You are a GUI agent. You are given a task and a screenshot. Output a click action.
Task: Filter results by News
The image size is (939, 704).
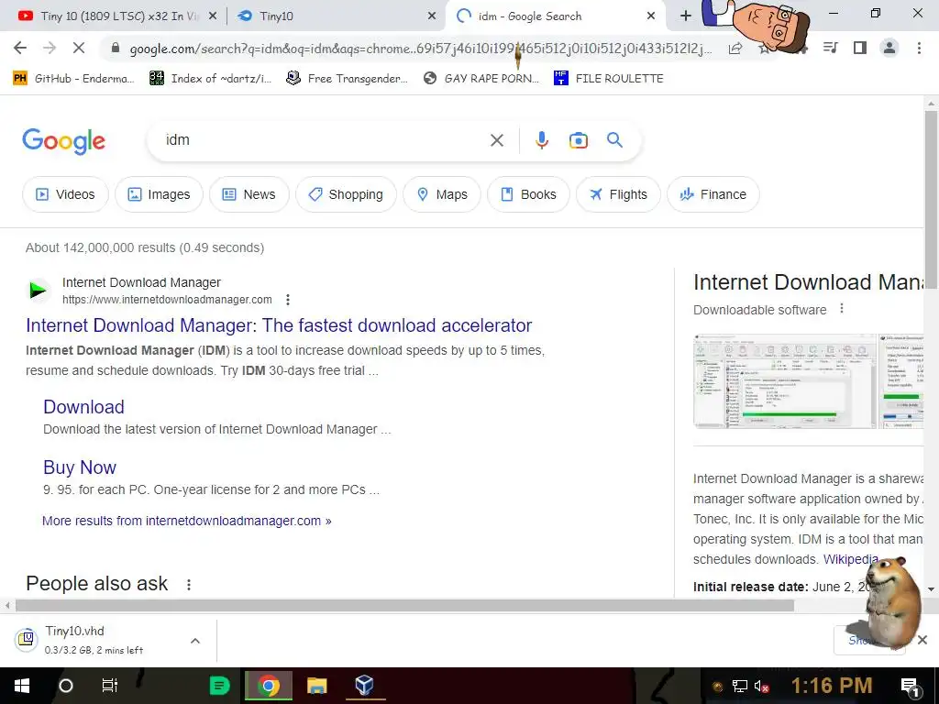pos(249,194)
